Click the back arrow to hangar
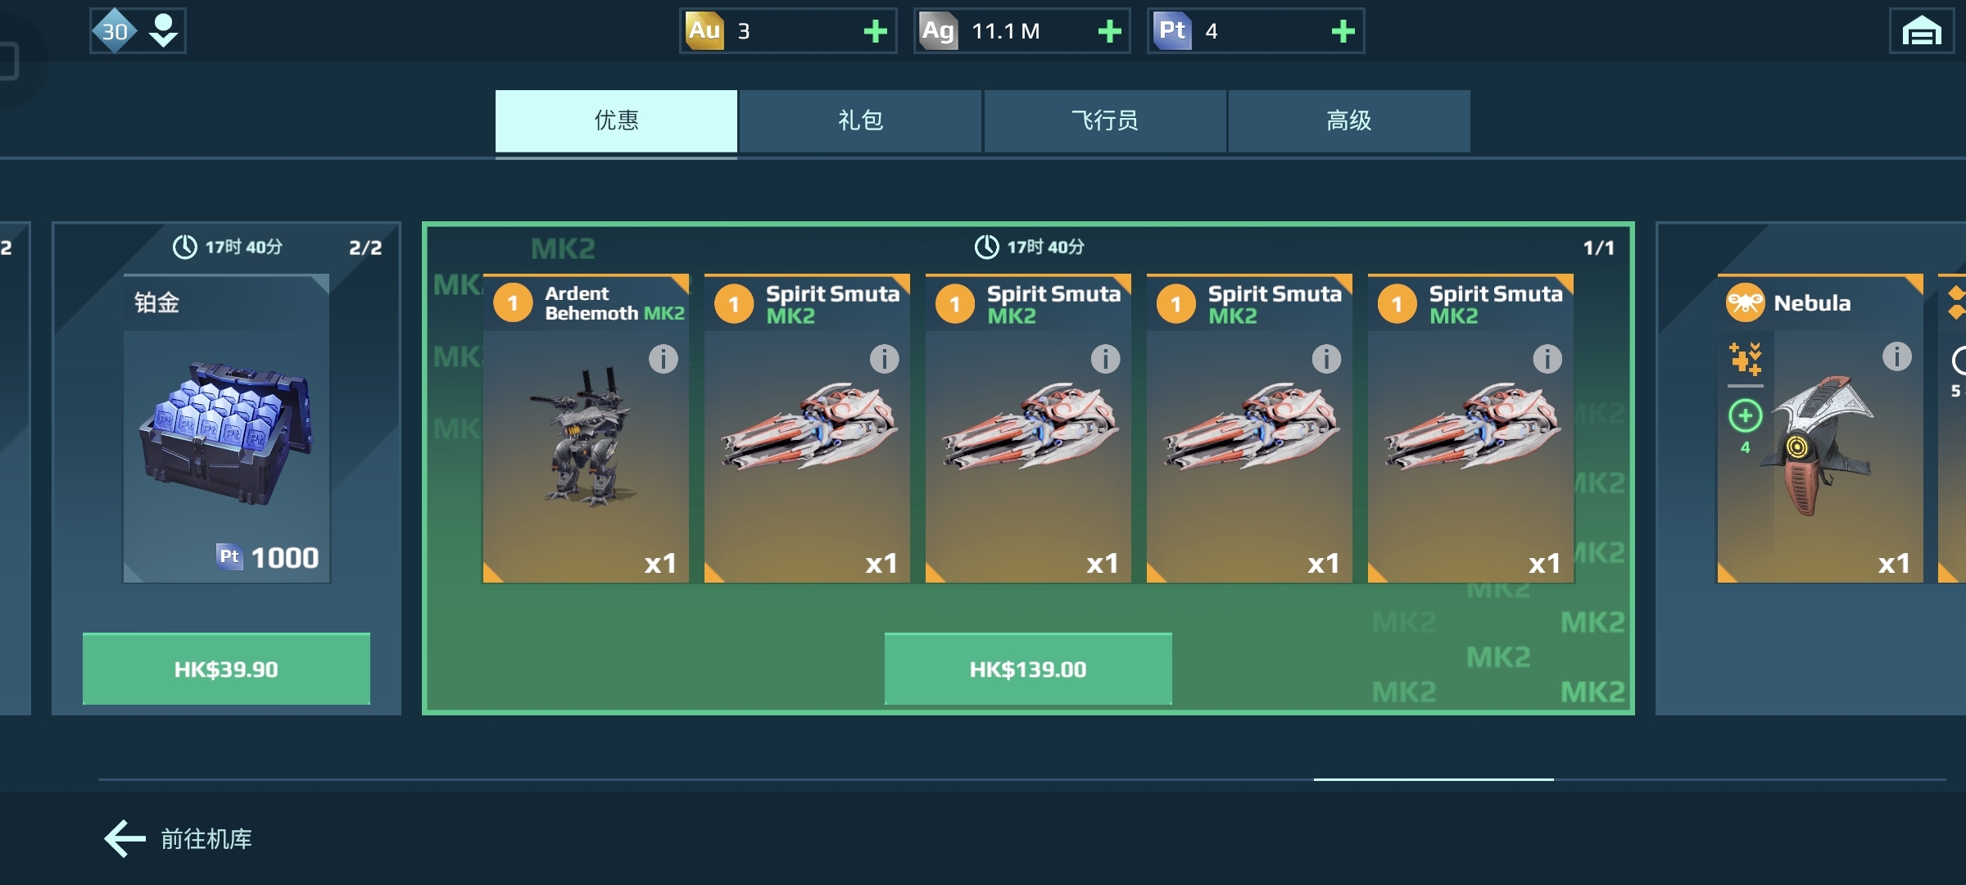Screen dimensions: 1966x885 [125, 838]
